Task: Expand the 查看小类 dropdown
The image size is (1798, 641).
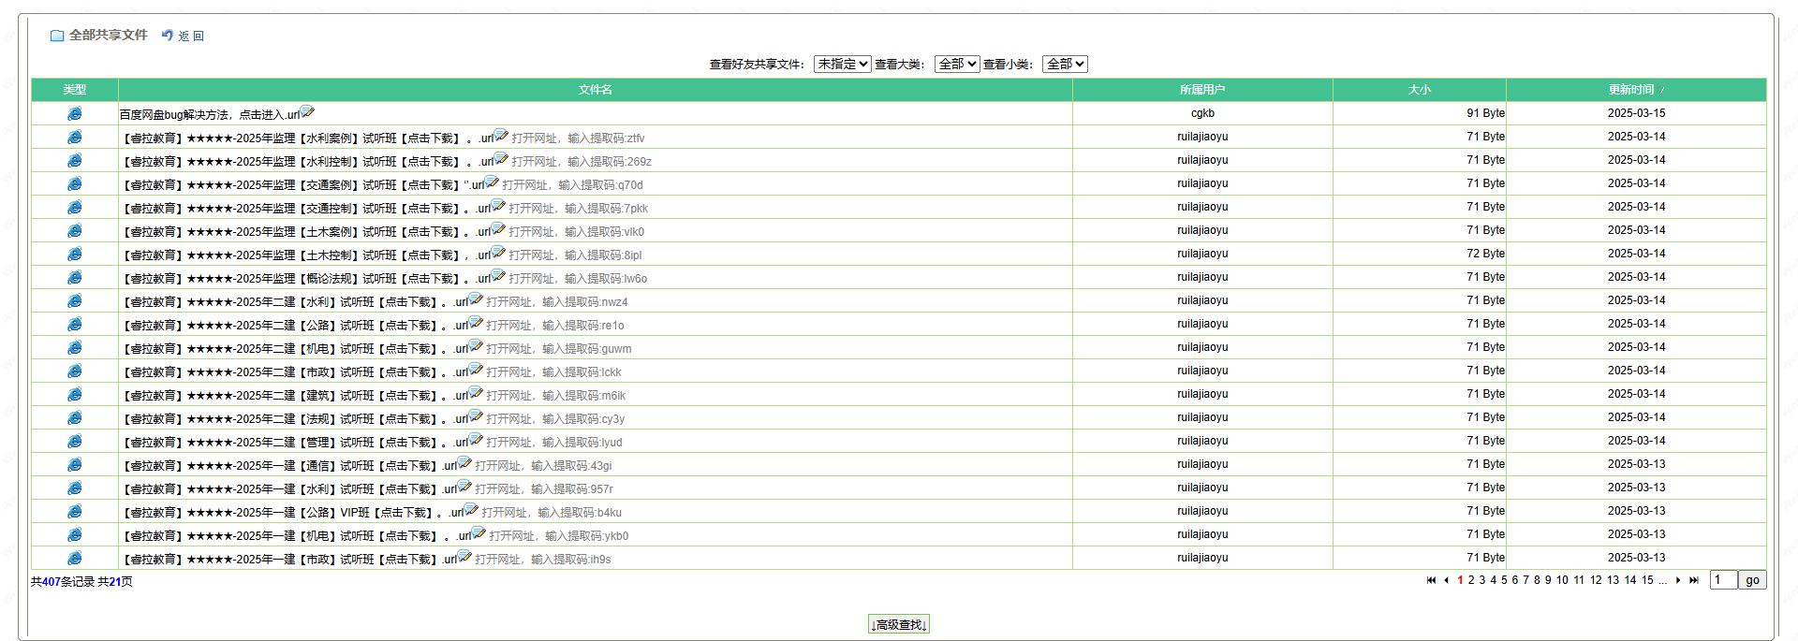Action: (1065, 64)
